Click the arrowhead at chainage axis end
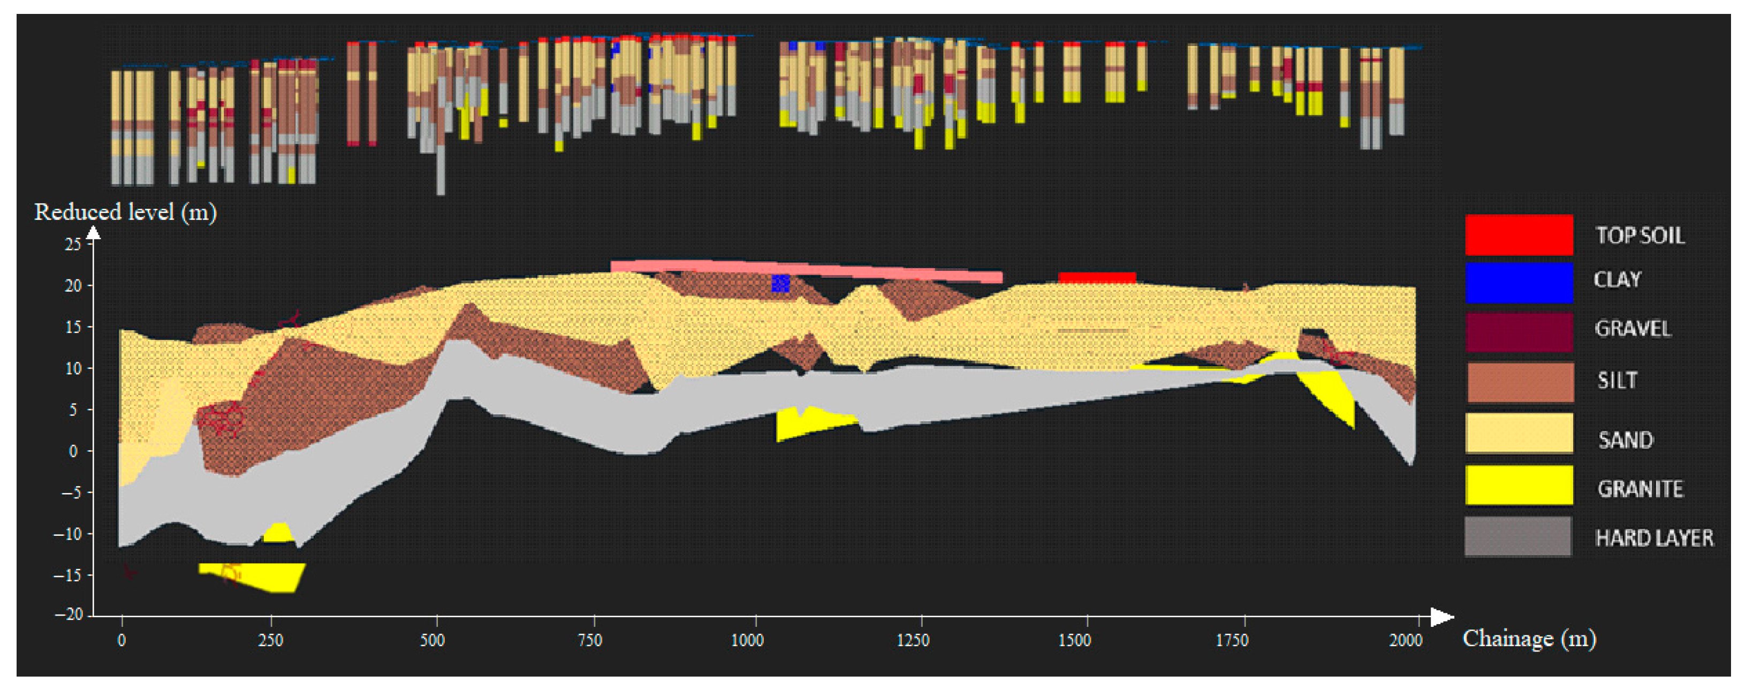Image resolution: width=1746 pixels, height=698 pixels. (1441, 617)
